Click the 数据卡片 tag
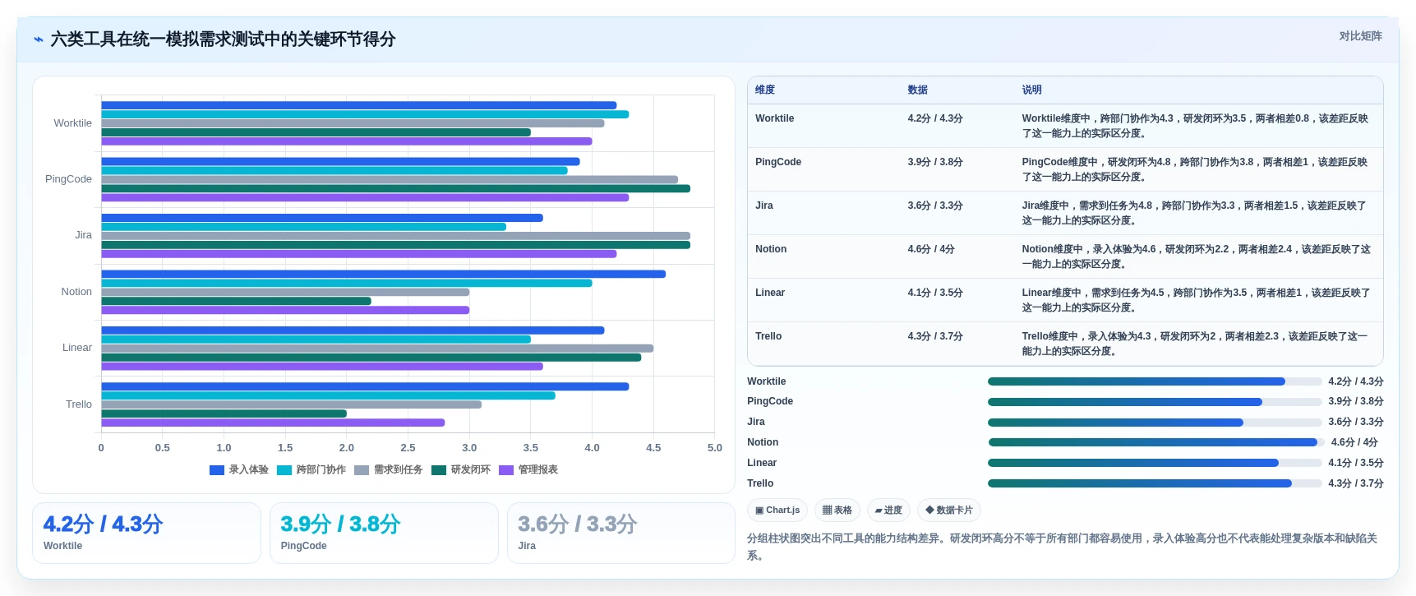1416x596 pixels. pos(949,511)
